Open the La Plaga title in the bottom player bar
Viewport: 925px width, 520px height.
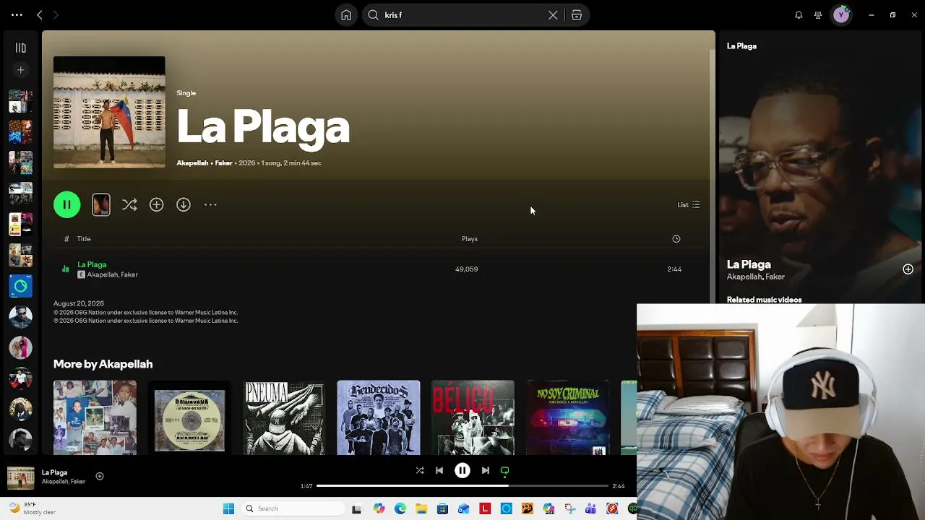54,473
